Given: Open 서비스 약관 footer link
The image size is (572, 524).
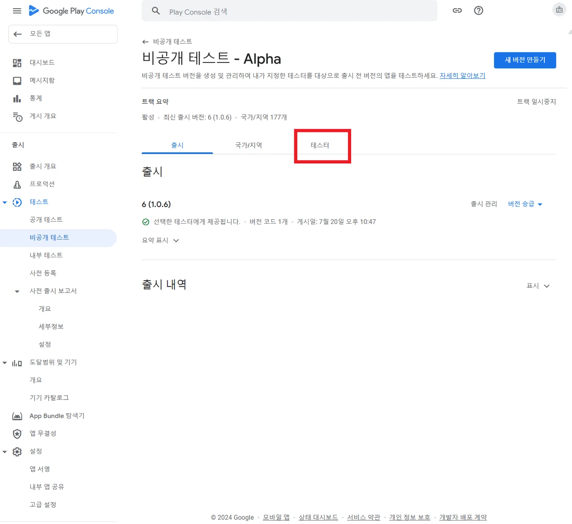Looking at the screenshot, I should coord(364,517).
